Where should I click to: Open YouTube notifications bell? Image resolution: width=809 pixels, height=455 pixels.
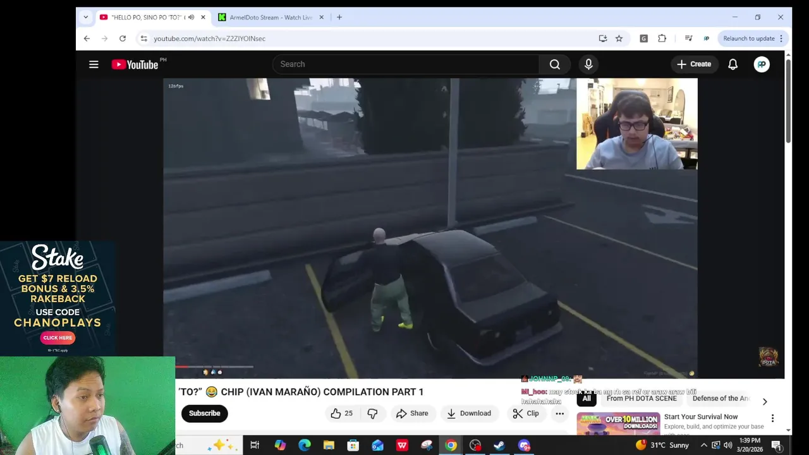pos(733,64)
